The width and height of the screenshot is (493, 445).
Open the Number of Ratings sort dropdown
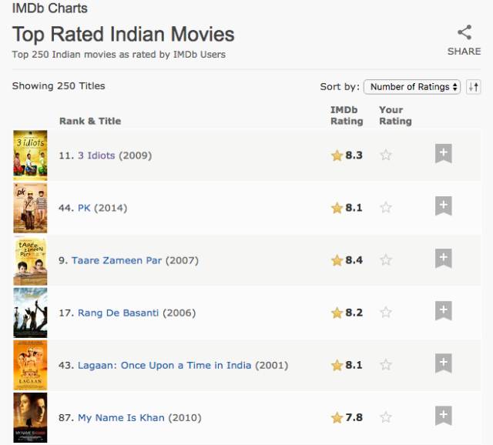[x=412, y=87]
